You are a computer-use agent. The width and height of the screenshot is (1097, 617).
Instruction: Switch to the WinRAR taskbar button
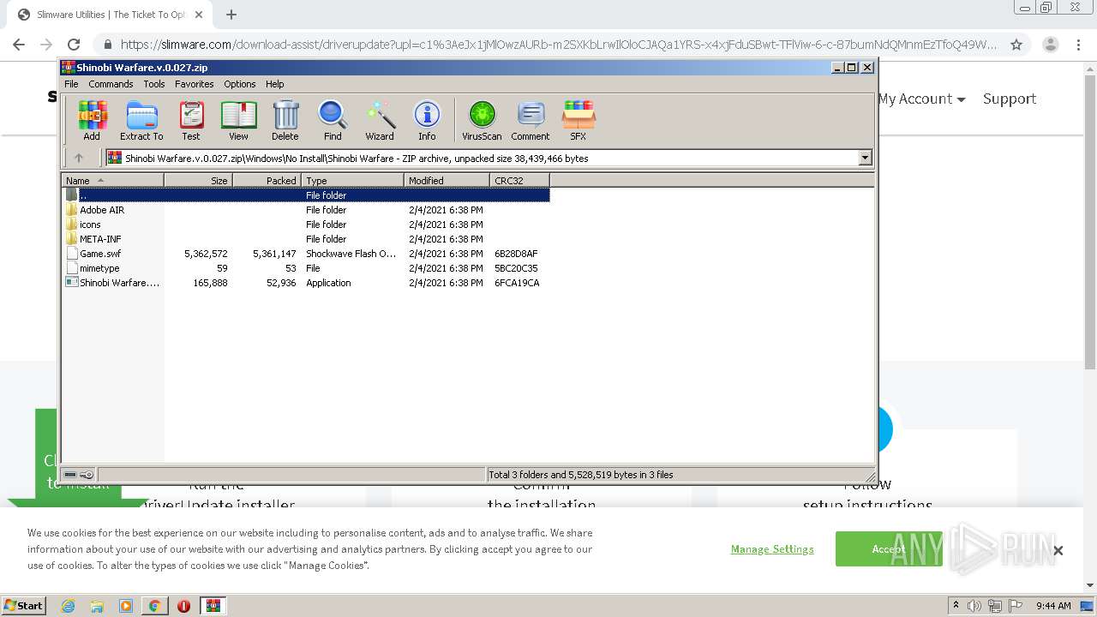213,606
